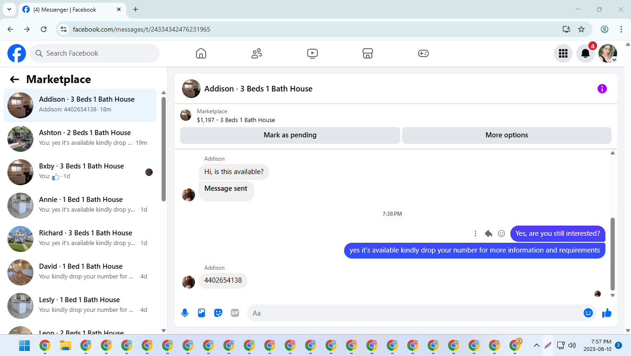Open the Marketplace storefront icon
The width and height of the screenshot is (631, 356).
pos(368,53)
